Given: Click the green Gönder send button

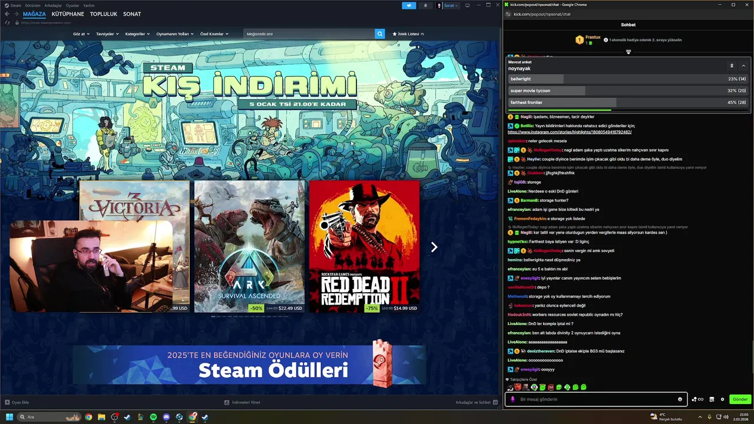Looking at the screenshot, I should (x=740, y=399).
